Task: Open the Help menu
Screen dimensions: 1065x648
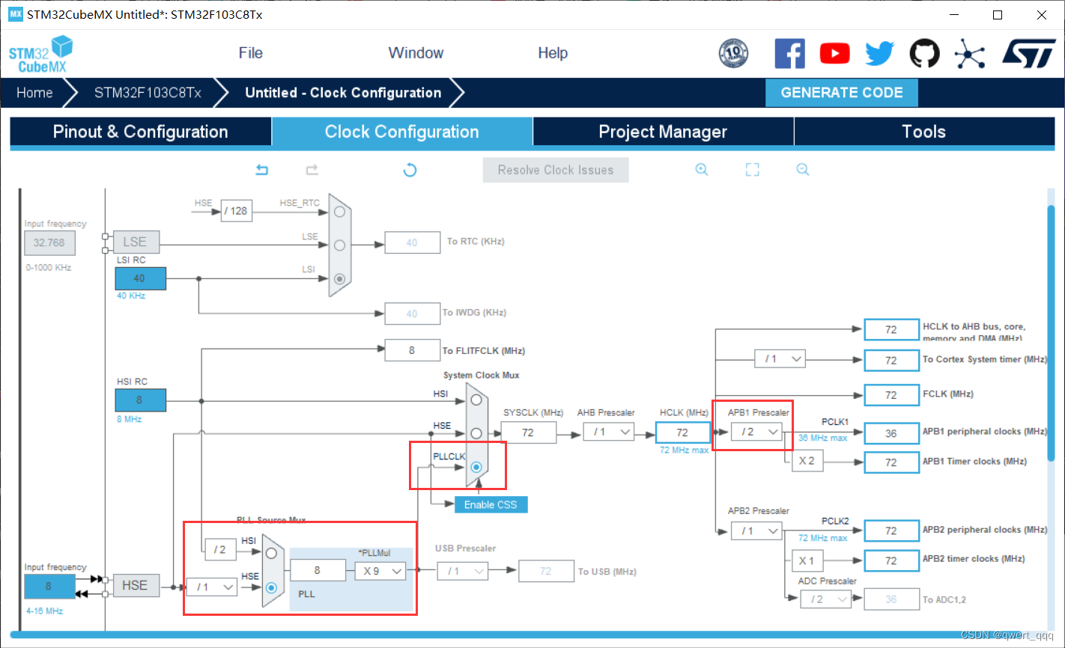Action: point(553,53)
